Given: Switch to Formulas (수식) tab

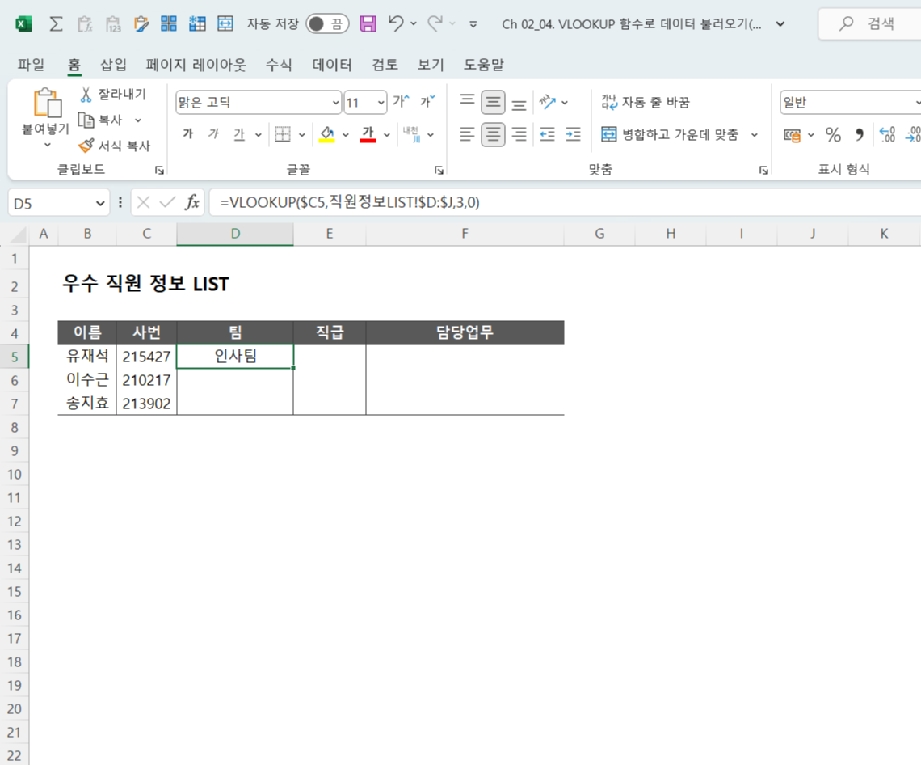Looking at the screenshot, I should click(279, 65).
